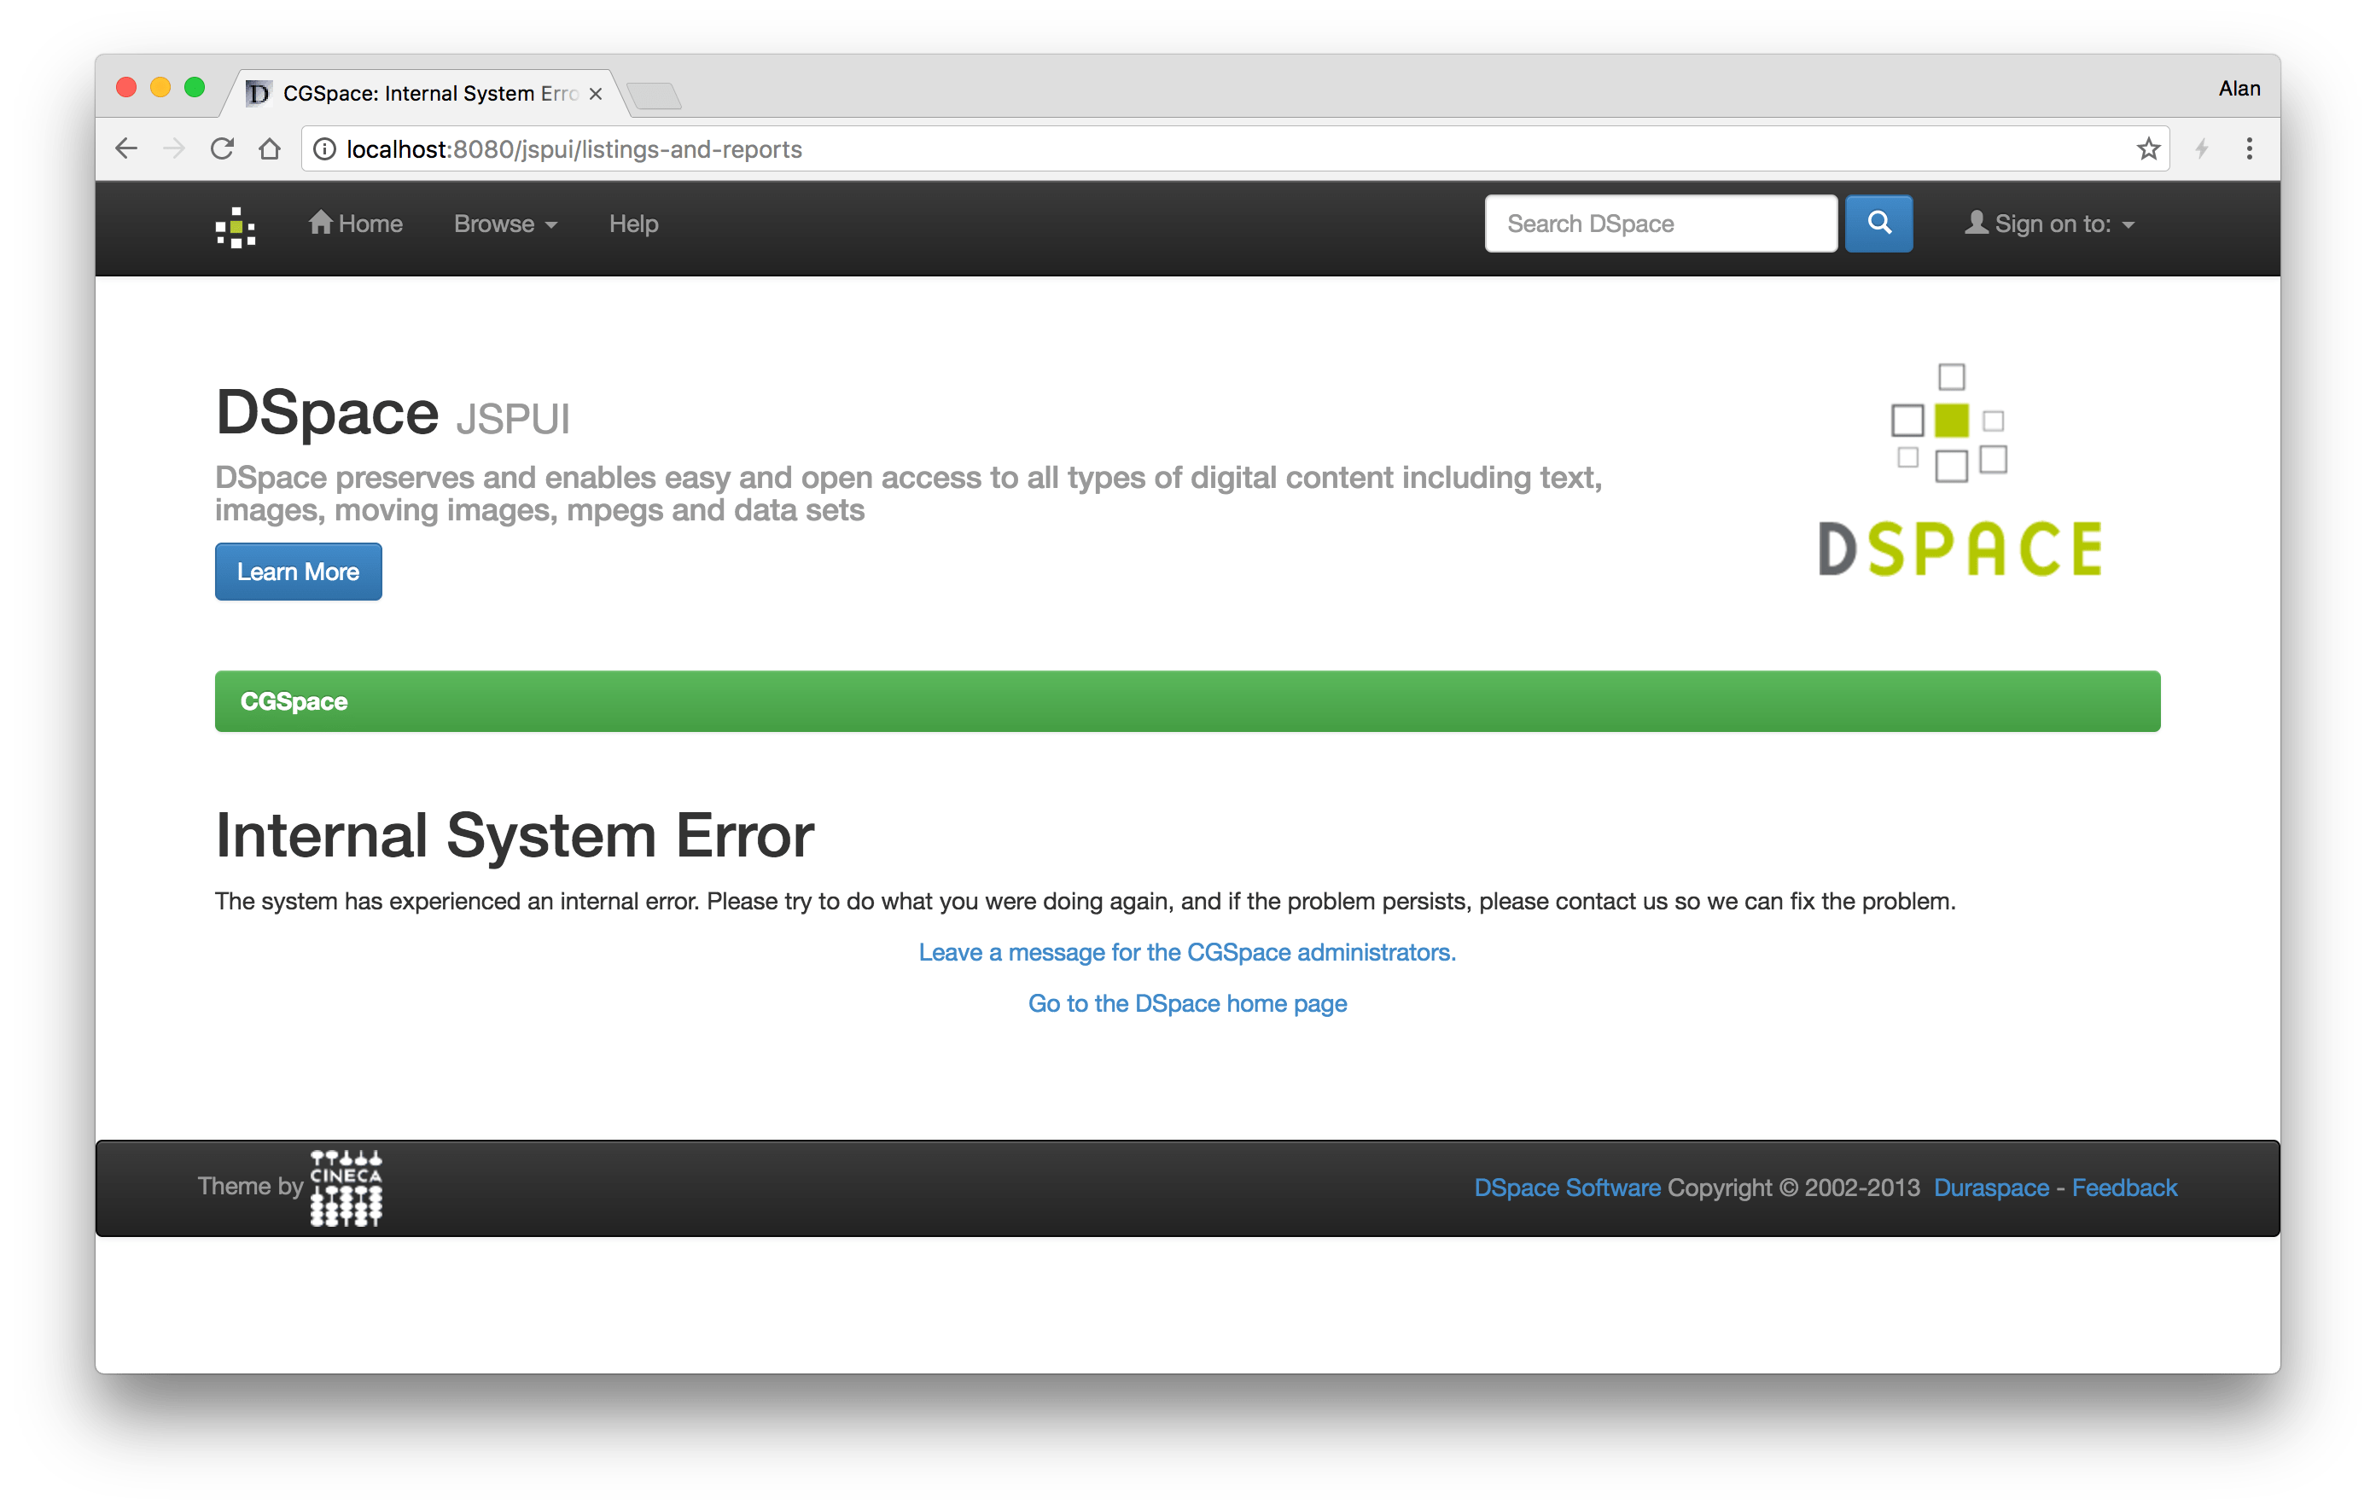
Task: Click the DSpace logo in the navbar
Action: [x=236, y=227]
